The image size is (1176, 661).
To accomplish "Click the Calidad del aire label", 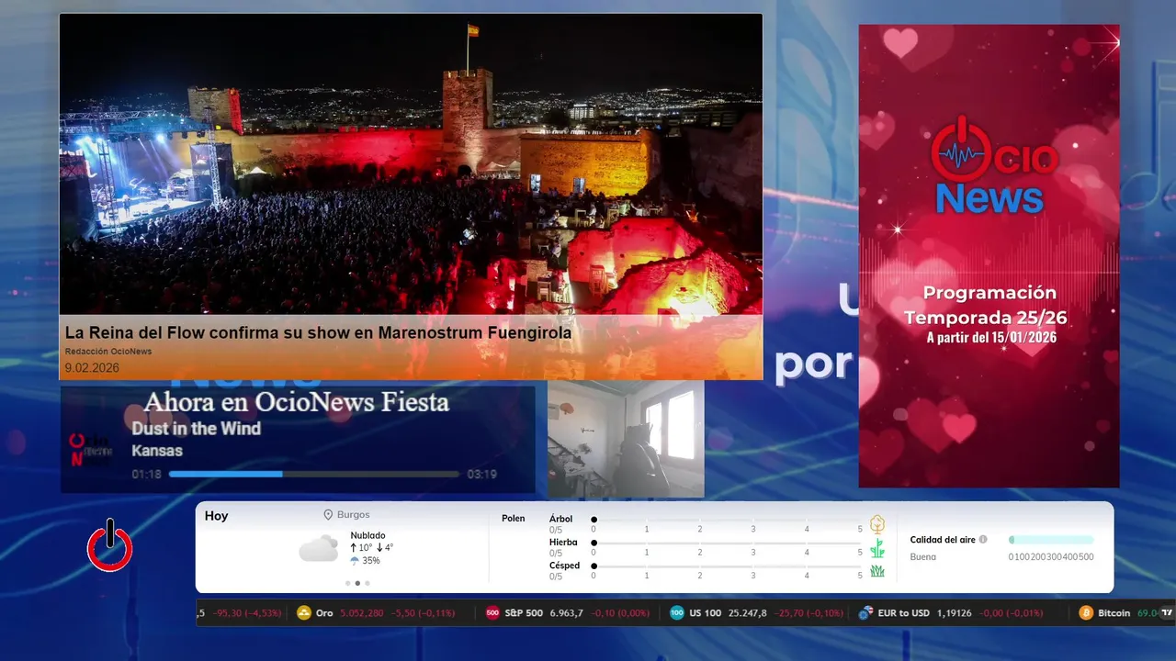I will point(943,540).
